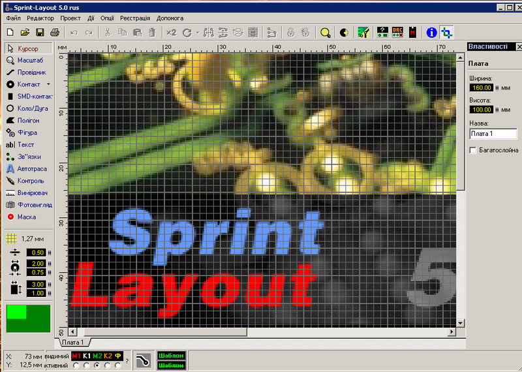Click the yellow-black transparency toolbar icon
Image resolution: width=522 pixels, height=372 pixels.
click(344, 32)
